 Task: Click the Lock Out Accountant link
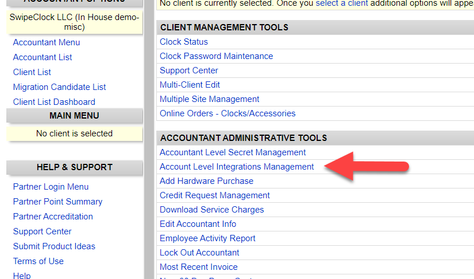tap(199, 253)
